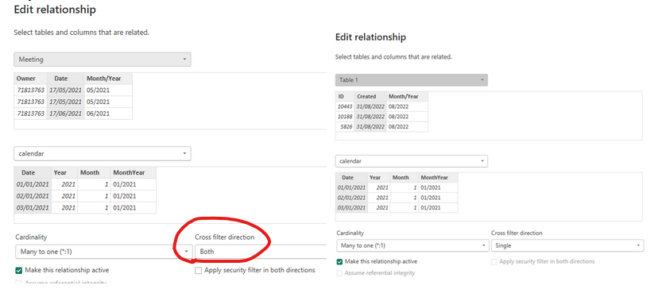
Task: Select Date column header in left calendar table
Action: [x=33, y=172]
